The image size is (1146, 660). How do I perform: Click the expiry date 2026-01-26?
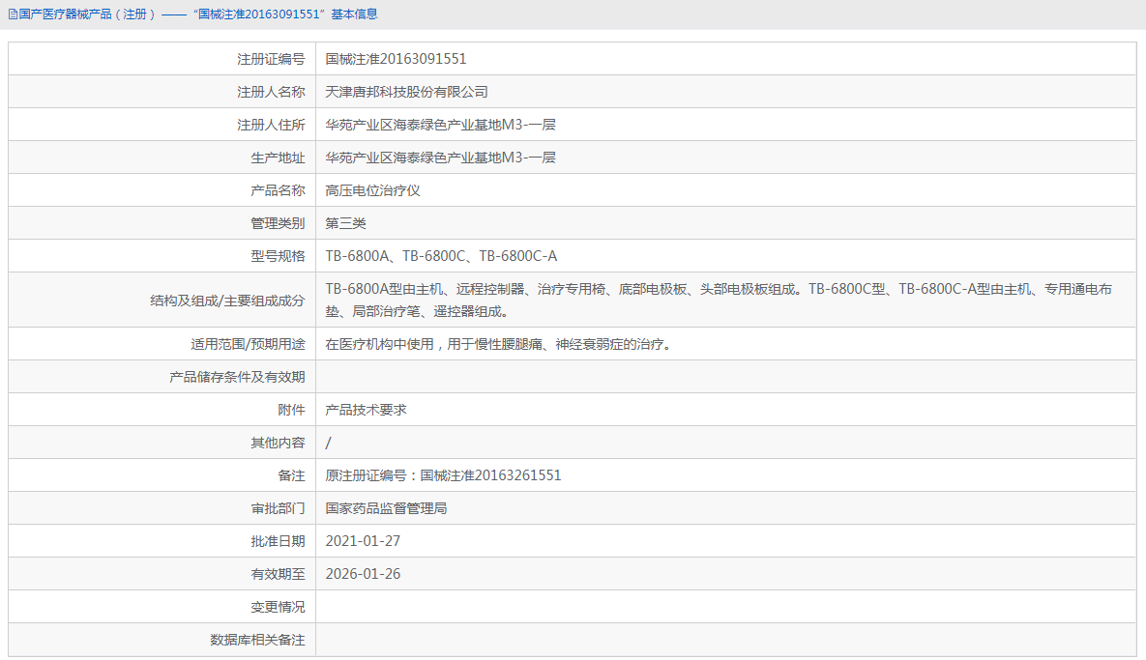pos(363,574)
